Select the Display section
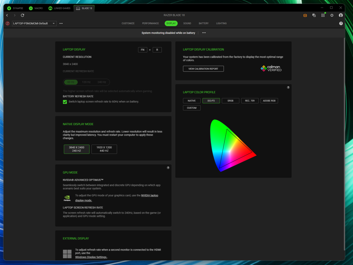This screenshot has width=353, height=265. tap(171, 24)
